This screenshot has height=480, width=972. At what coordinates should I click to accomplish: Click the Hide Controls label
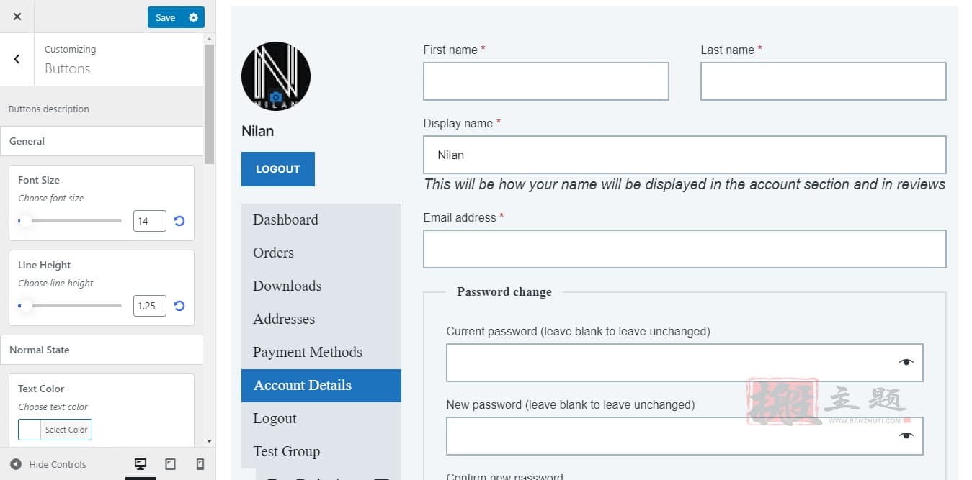(58, 465)
